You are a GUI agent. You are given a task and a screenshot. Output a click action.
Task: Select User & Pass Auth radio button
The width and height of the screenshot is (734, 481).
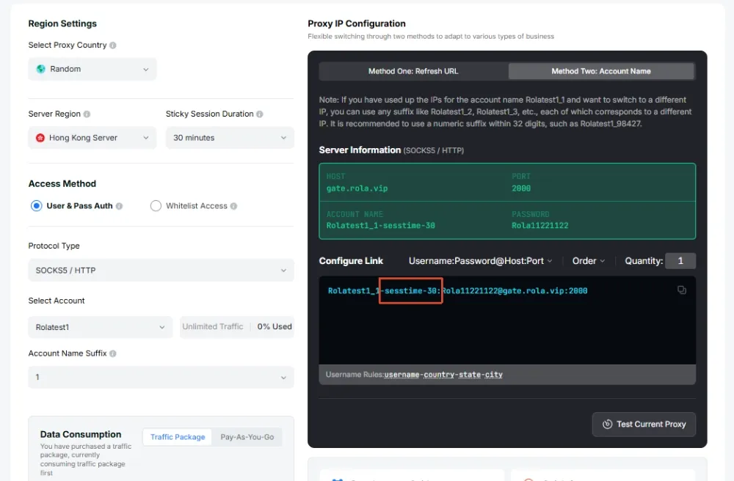[37, 206]
